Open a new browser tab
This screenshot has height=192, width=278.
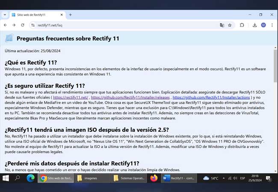click(x=71, y=15)
